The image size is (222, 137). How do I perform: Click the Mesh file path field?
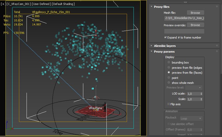point(184,18)
